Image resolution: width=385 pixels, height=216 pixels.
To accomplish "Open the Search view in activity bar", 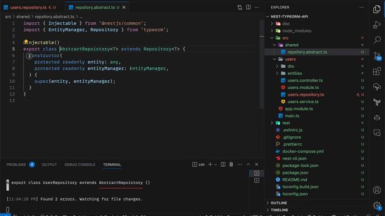I will pyautogui.click(x=377, y=40).
